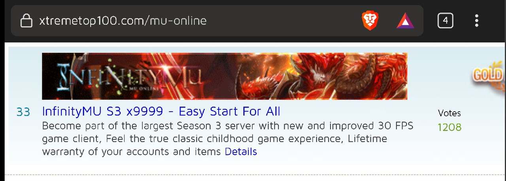506x181 pixels.
Task: View site security padlock info
Action: [26, 21]
